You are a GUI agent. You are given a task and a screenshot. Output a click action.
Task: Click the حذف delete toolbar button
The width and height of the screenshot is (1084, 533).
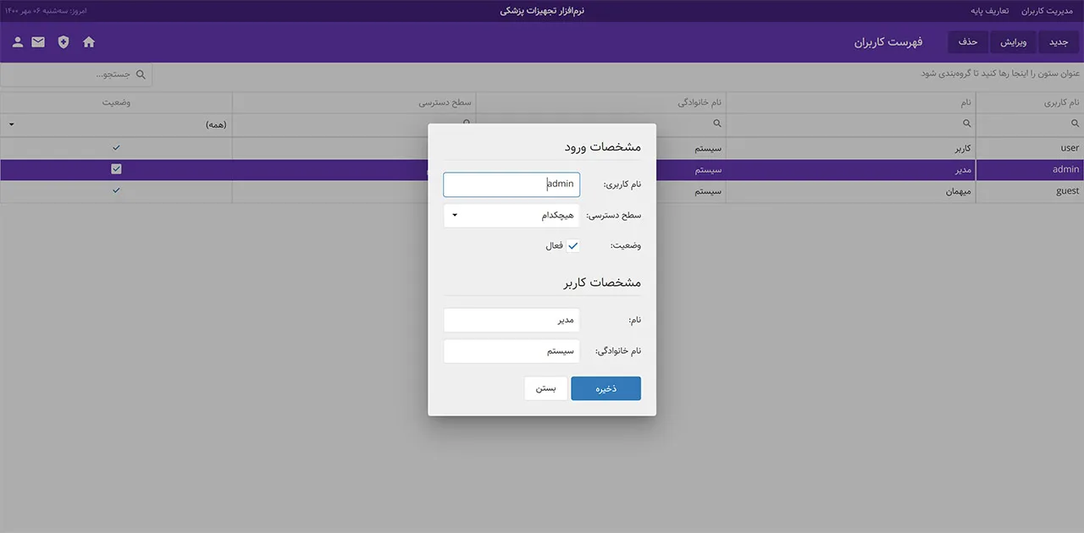(967, 41)
